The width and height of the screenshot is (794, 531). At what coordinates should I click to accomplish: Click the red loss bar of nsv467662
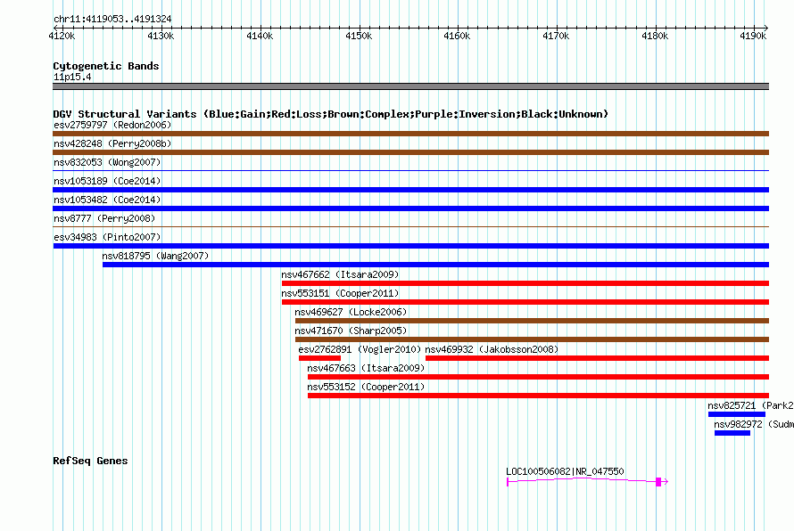pyautogui.click(x=525, y=283)
